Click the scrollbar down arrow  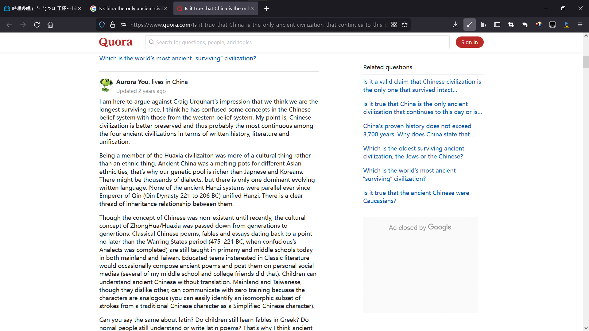click(x=586, y=328)
